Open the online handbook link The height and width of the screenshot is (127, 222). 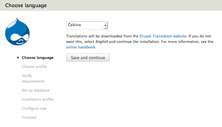point(81,47)
